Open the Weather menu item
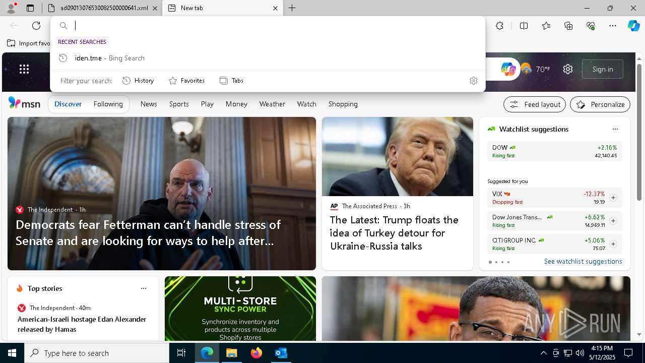Image resolution: width=645 pixels, height=363 pixels. point(272,104)
